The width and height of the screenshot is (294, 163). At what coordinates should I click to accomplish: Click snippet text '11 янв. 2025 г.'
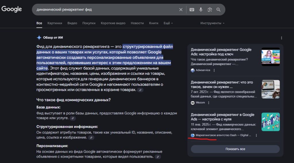point(201,124)
